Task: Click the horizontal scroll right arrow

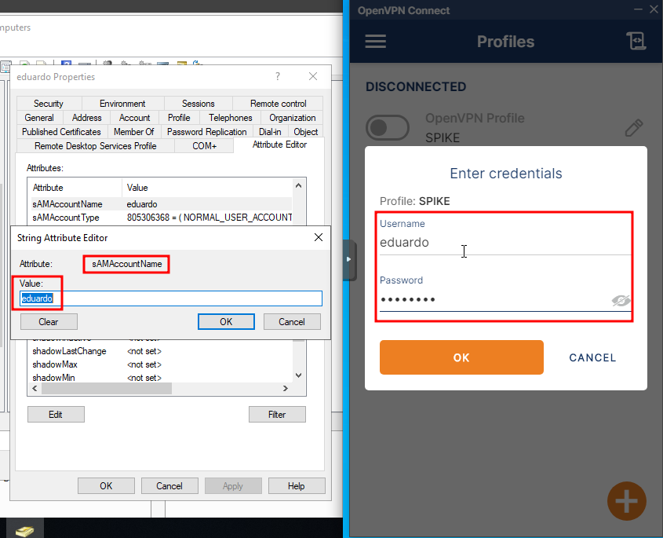Action: click(x=286, y=389)
